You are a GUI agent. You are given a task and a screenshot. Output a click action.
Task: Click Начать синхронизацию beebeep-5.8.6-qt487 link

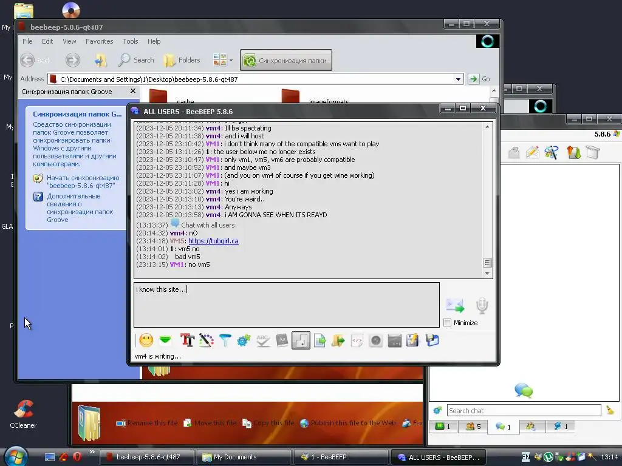83,181
